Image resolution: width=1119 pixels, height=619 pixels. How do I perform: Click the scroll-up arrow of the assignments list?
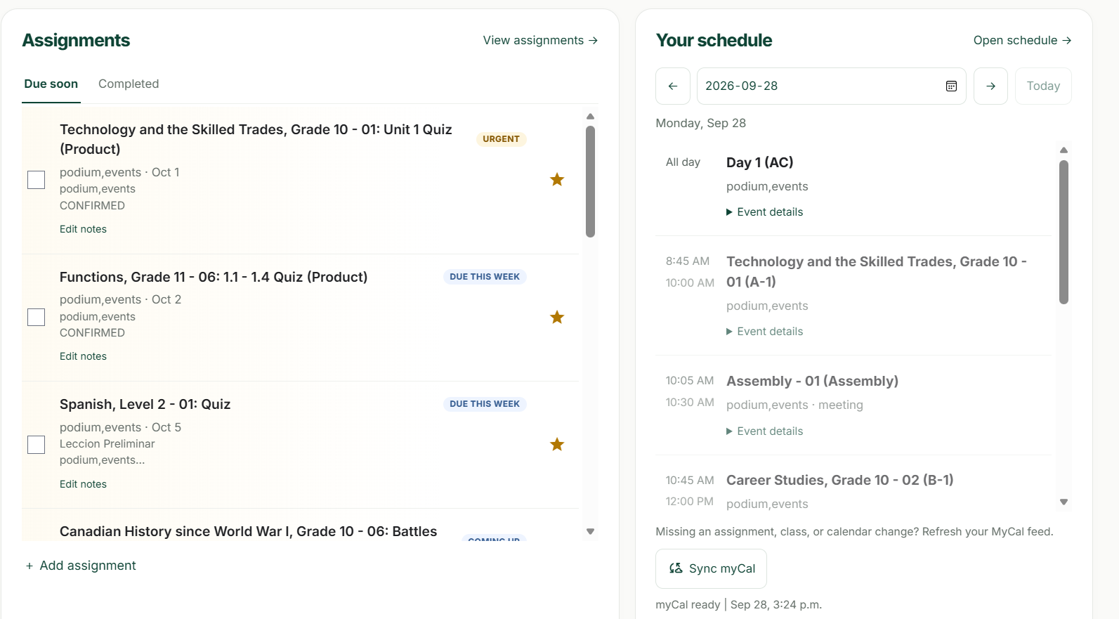590,117
